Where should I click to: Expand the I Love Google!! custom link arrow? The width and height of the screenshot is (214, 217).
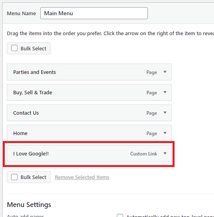coord(165,153)
